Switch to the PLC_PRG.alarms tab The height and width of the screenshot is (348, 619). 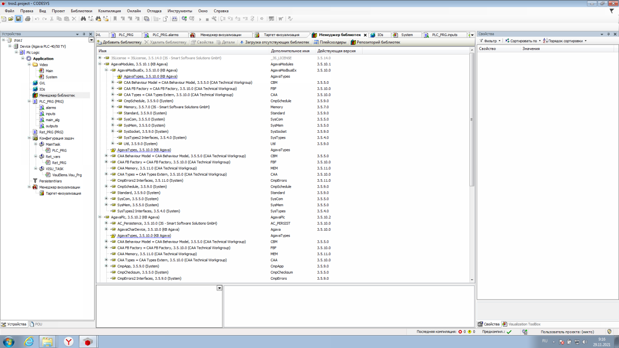click(x=165, y=35)
